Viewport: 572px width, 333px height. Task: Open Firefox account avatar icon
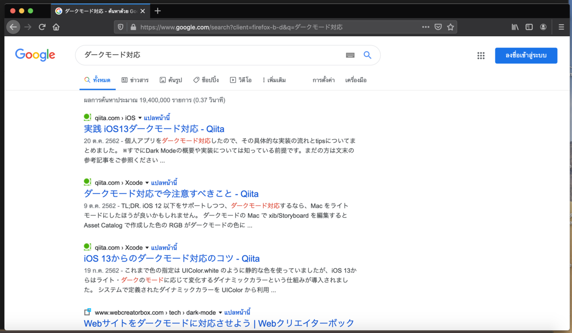543,27
